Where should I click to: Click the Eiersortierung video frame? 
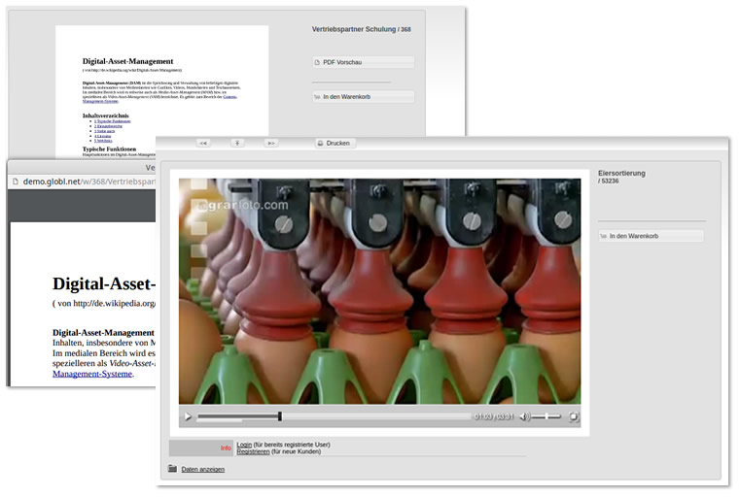[x=379, y=290]
